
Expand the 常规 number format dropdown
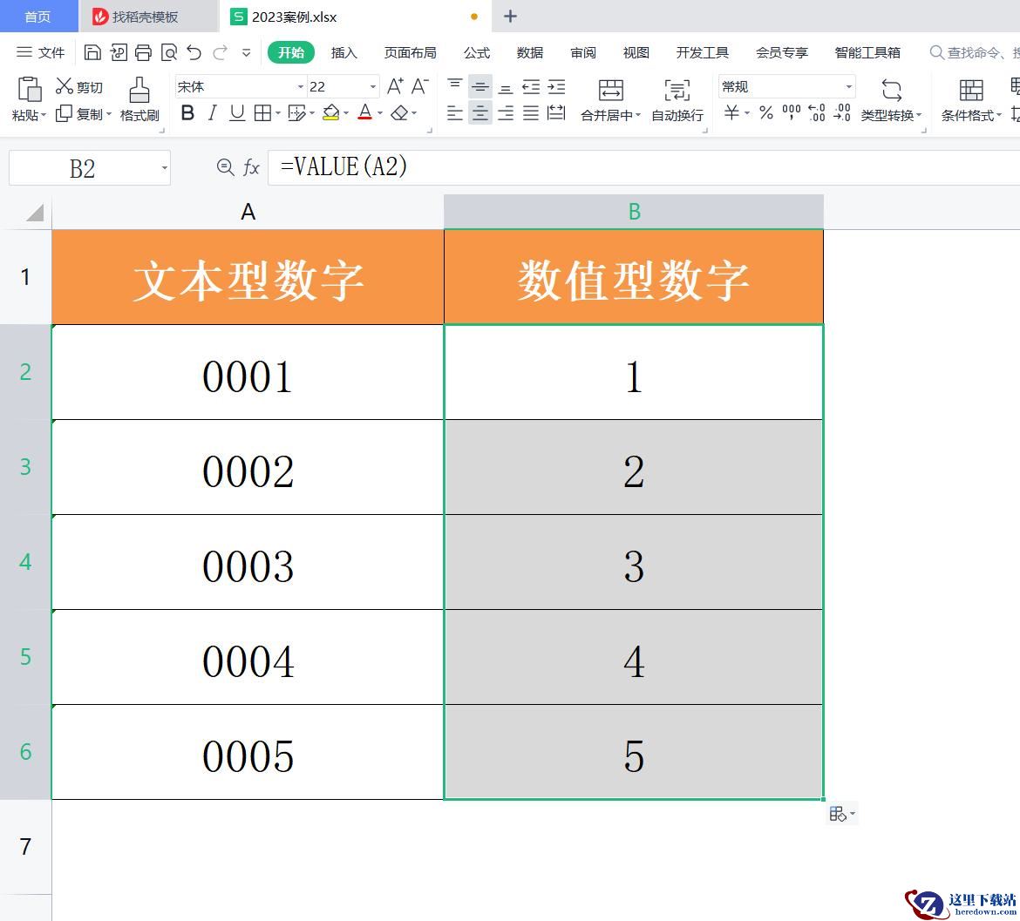[x=848, y=86]
